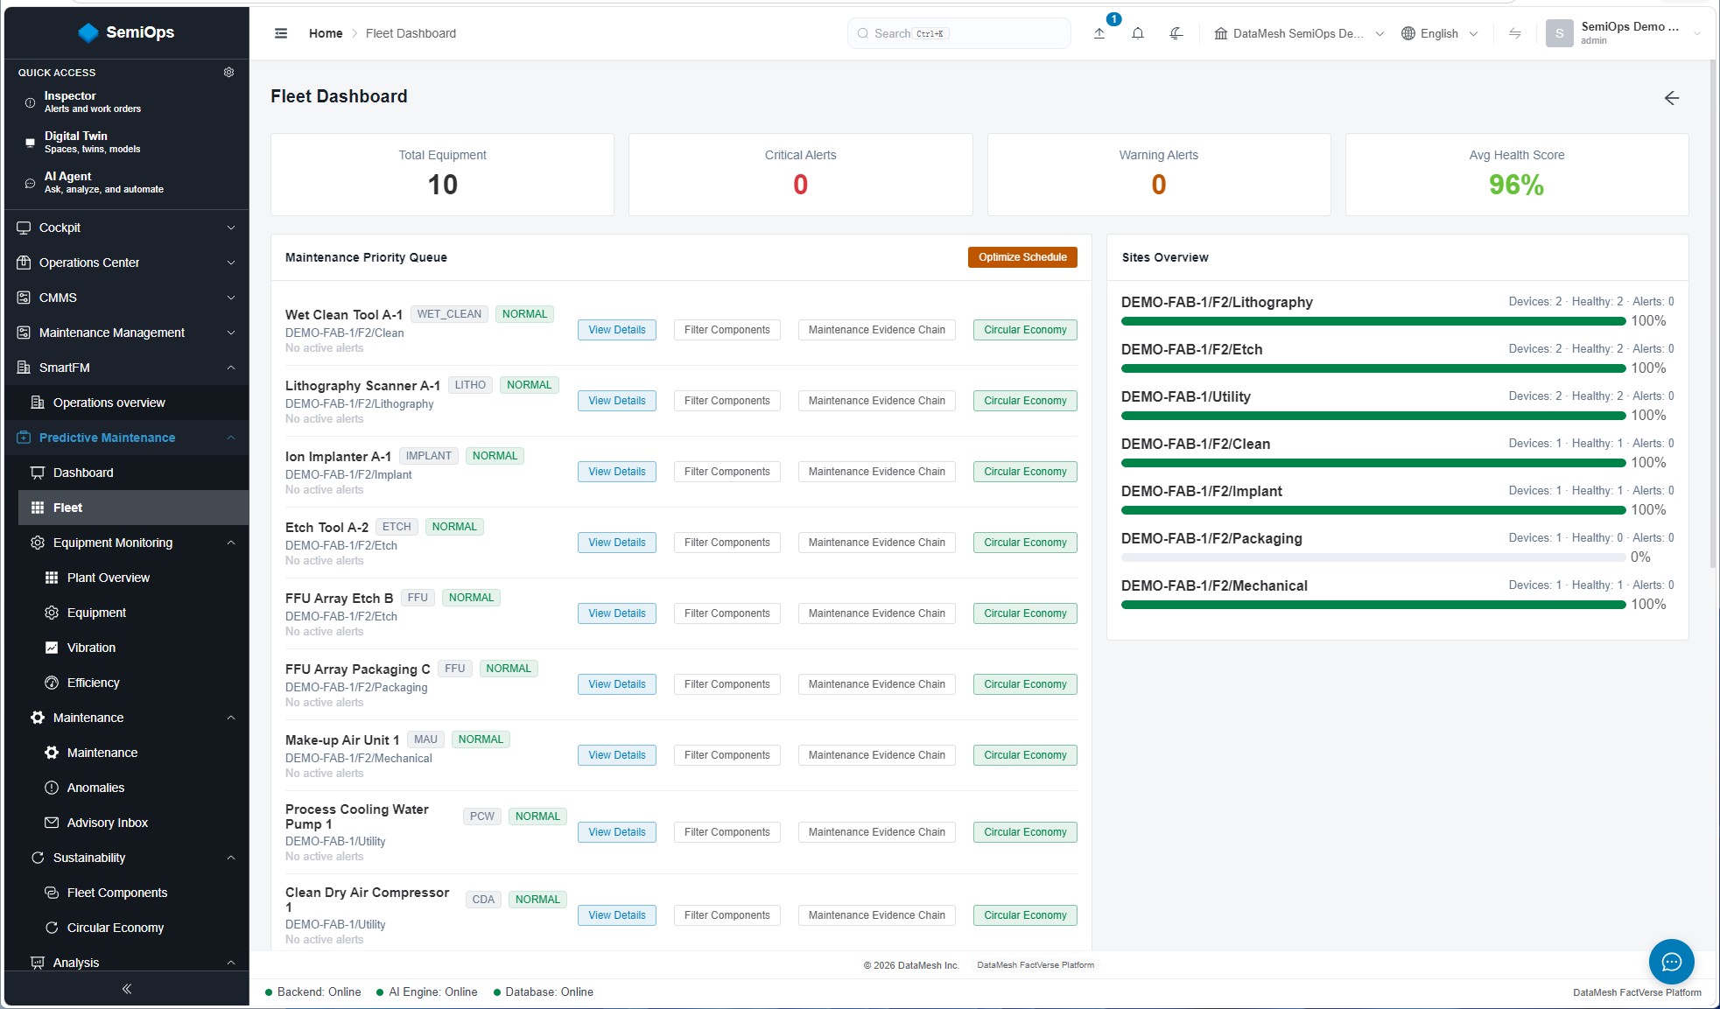Collapse Predictive Maintenance section
1720x1009 pixels.
(127, 438)
